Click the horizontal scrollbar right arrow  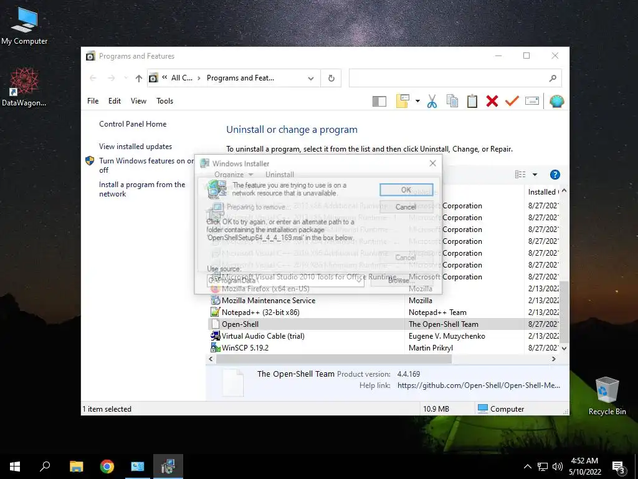coord(553,359)
